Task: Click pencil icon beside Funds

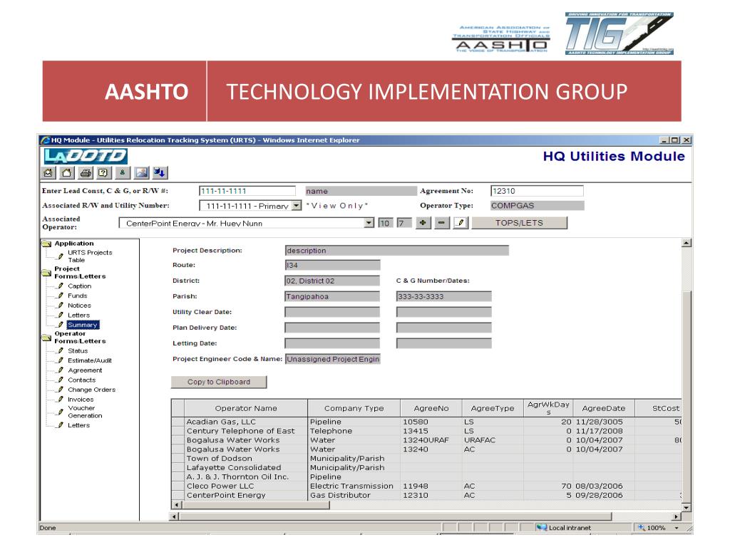Action: coord(61,296)
